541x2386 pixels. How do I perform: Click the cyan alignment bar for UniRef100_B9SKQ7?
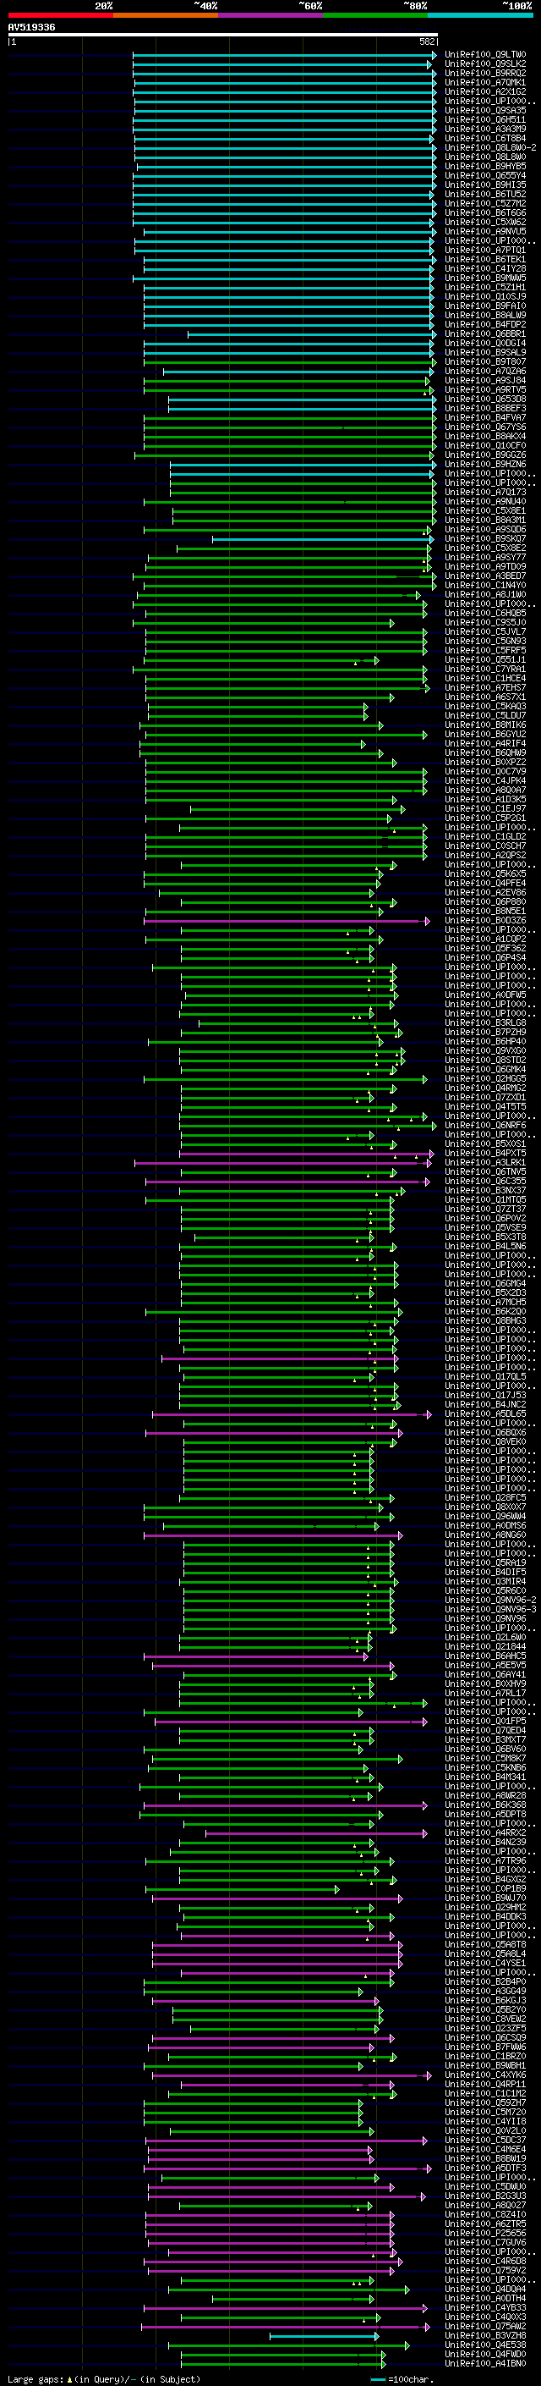pos(323,539)
